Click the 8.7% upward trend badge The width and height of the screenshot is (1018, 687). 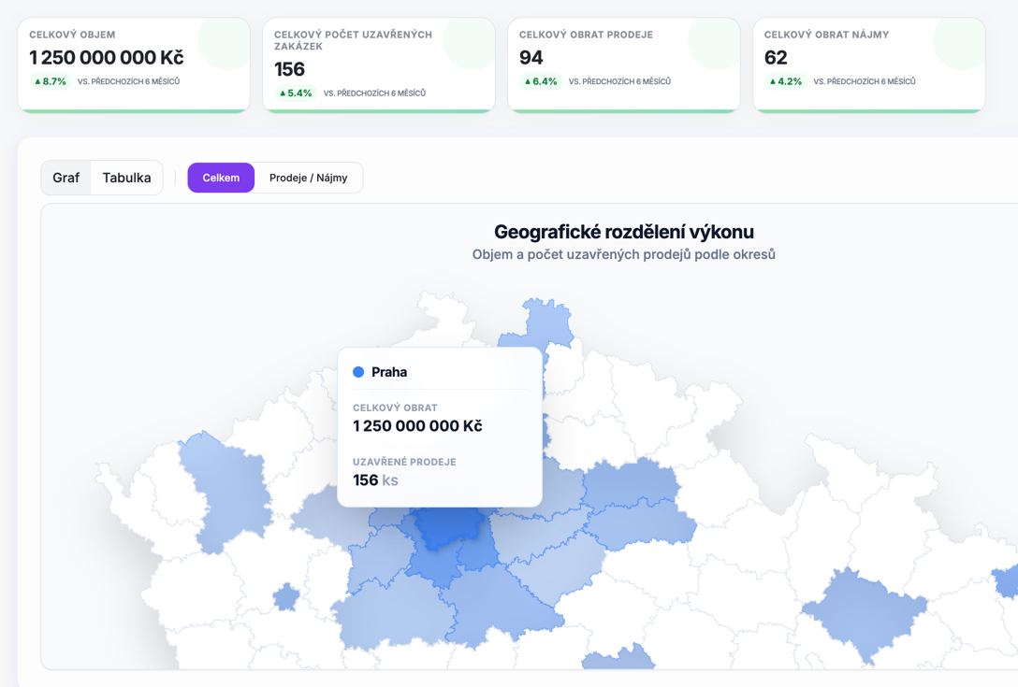tap(49, 81)
